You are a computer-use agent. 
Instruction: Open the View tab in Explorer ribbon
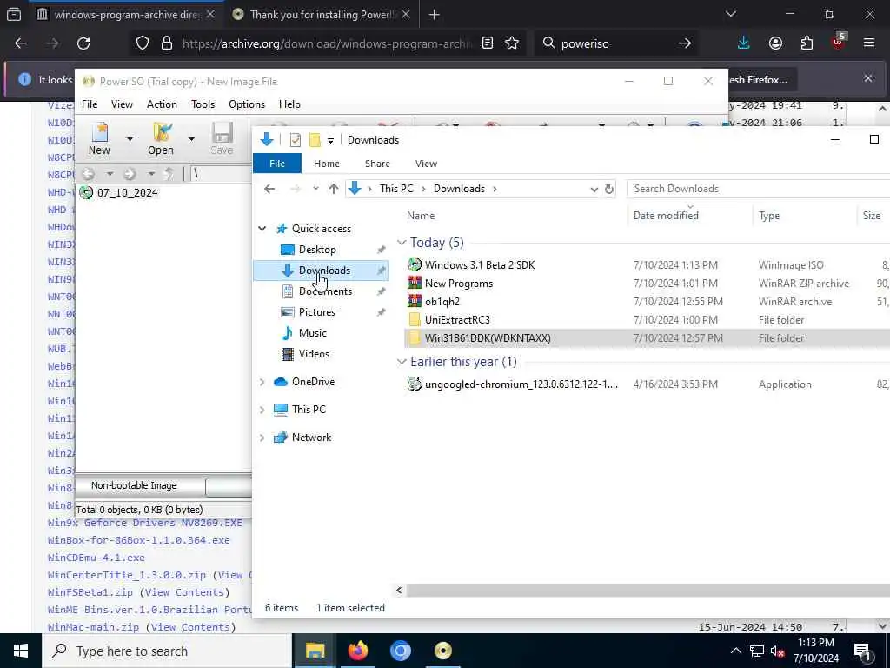pyautogui.click(x=426, y=164)
